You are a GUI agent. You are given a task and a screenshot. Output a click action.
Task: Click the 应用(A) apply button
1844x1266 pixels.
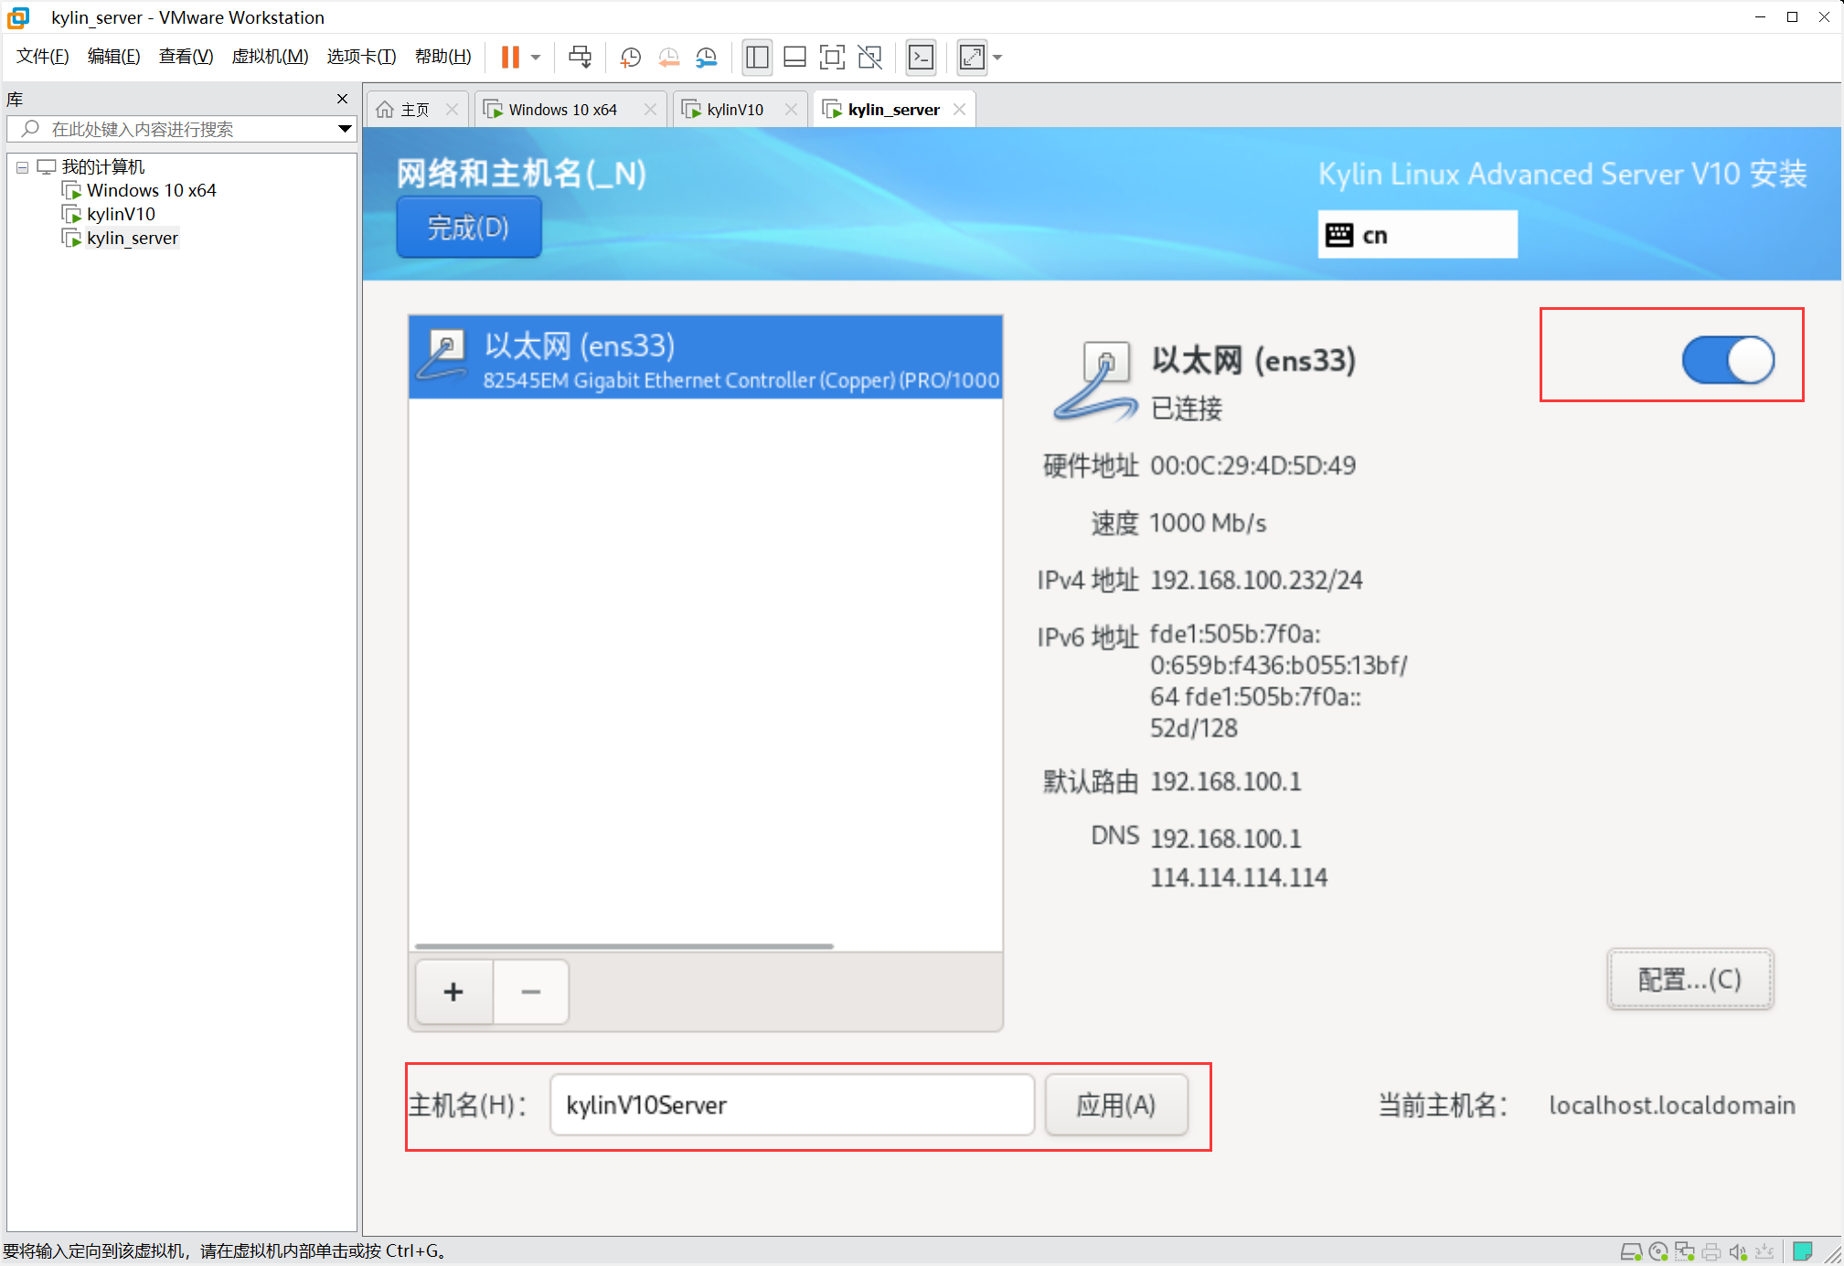pos(1116,1105)
